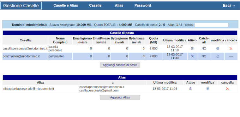
Task: Click the Ultima modifica header in Alias table
Action: pyautogui.click(x=165, y=83)
